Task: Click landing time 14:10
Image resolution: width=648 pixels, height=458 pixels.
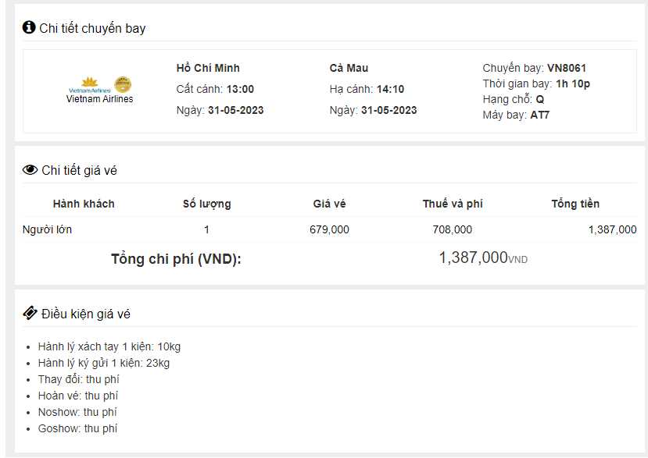Action: (390, 89)
